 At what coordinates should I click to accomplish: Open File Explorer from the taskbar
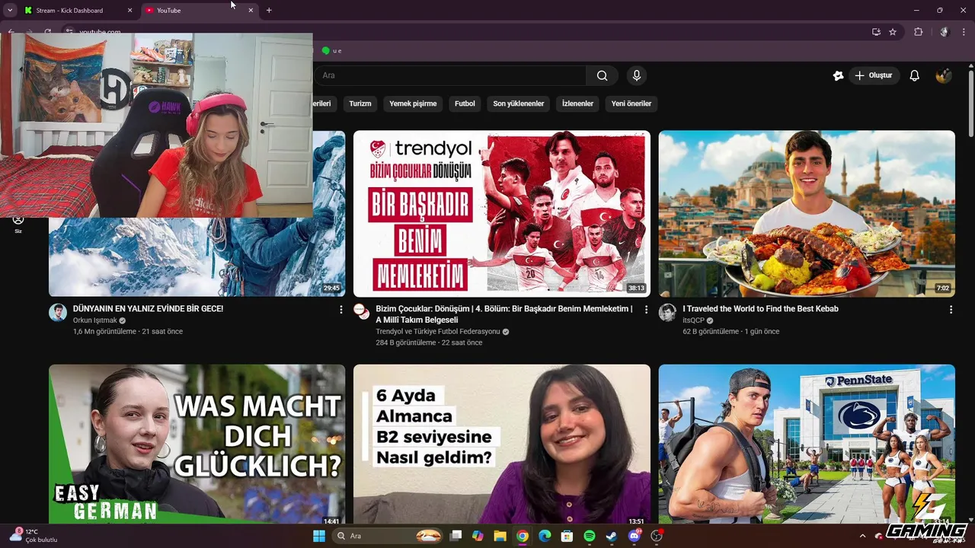[500, 536]
